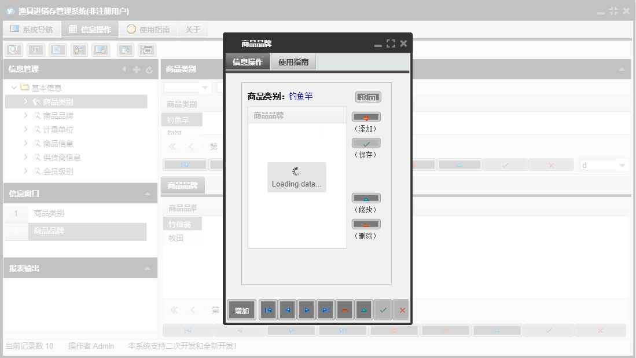
Task: Click the document page toolbar icon
Action: (x=58, y=50)
